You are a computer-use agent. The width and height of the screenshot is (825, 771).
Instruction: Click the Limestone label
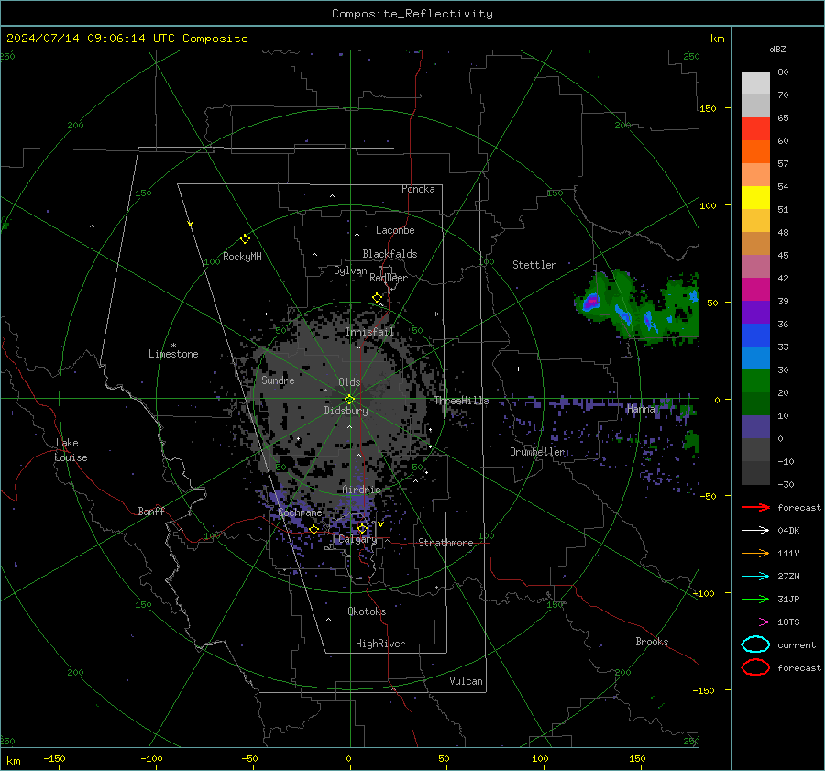pos(173,354)
